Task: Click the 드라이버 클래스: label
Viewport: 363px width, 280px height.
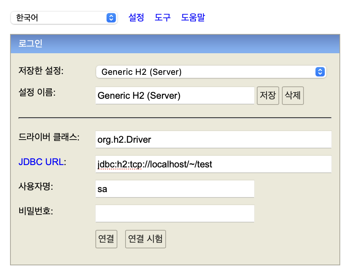Action: click(49, 137)
